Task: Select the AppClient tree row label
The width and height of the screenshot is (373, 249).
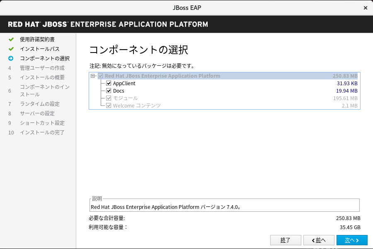Action: click(x=124, y=83)
